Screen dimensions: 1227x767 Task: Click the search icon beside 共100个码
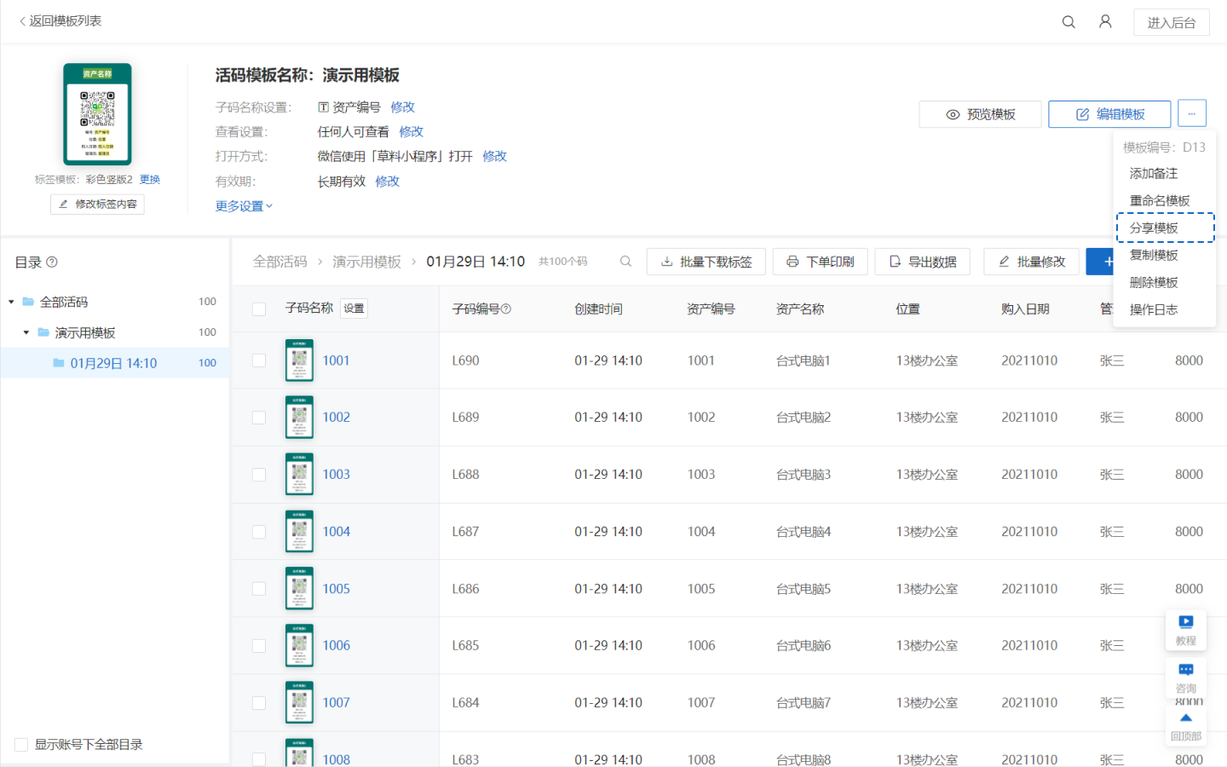click(x=625, y=262)
